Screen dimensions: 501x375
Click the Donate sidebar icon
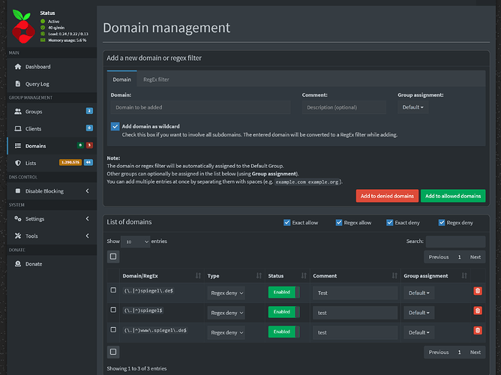pyautogui.click(x=19, y=263)
